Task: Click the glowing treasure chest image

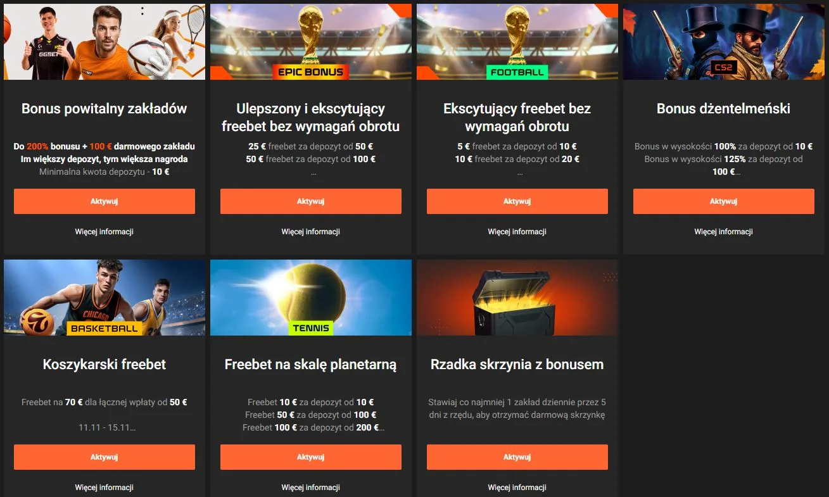Action: (x=517, y=298)
